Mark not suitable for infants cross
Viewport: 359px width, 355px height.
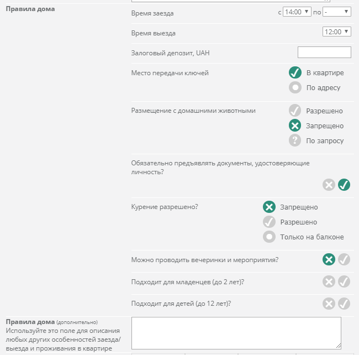tap(329, 281)
